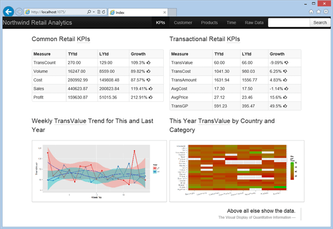Click TransValue growth value -9.09%

click(x=276, y=63)
